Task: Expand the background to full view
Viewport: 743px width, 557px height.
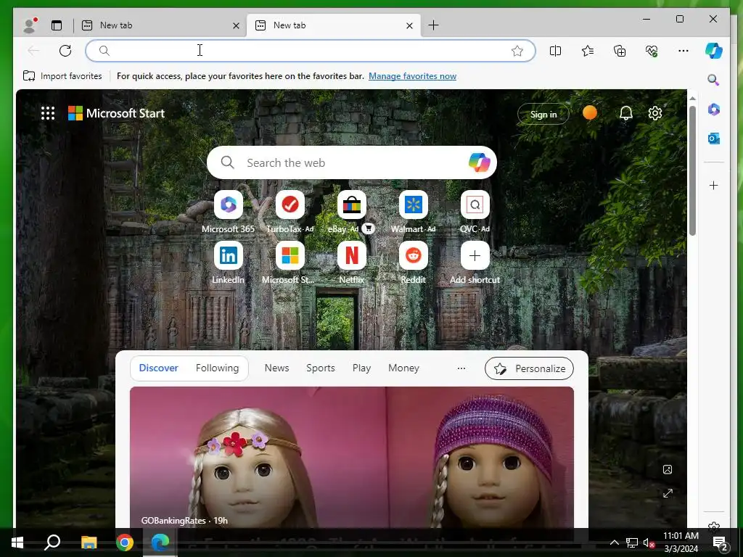Action: (668, 493)
